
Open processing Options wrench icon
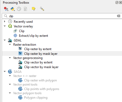[42, 9]
